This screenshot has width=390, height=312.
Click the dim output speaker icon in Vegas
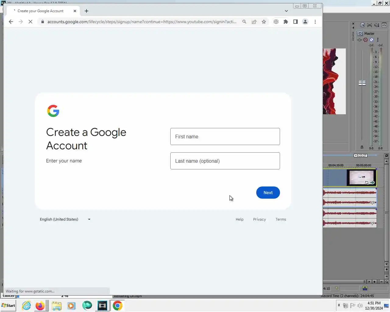coord(377,25)
